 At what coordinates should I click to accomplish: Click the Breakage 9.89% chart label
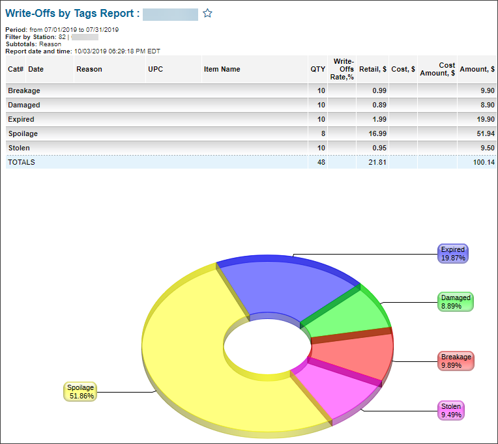point(456,361)
